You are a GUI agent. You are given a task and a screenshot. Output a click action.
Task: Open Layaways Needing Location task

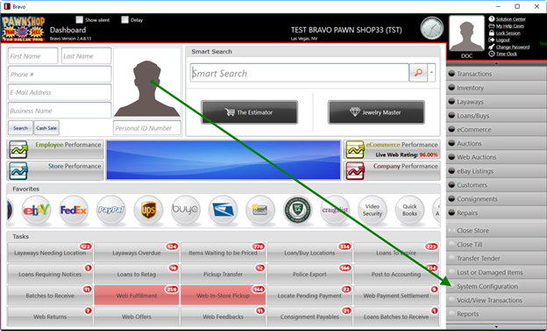(x=50, y=252)
